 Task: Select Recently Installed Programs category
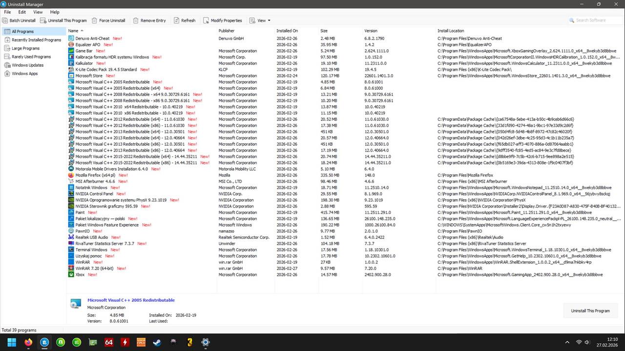(33, 40)
